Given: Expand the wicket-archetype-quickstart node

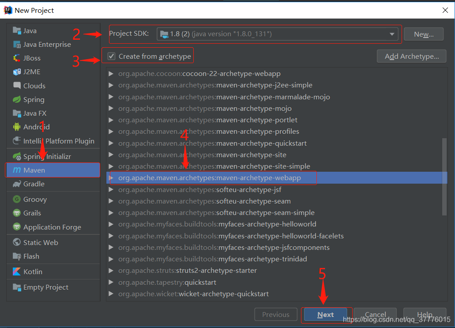Looking at the screenshot, I should click(x=111, y=294).
